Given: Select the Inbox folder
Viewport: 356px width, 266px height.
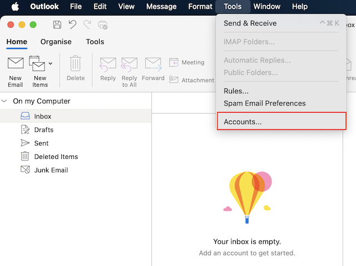Looking at the screenshot, I should tap(76, 116).
